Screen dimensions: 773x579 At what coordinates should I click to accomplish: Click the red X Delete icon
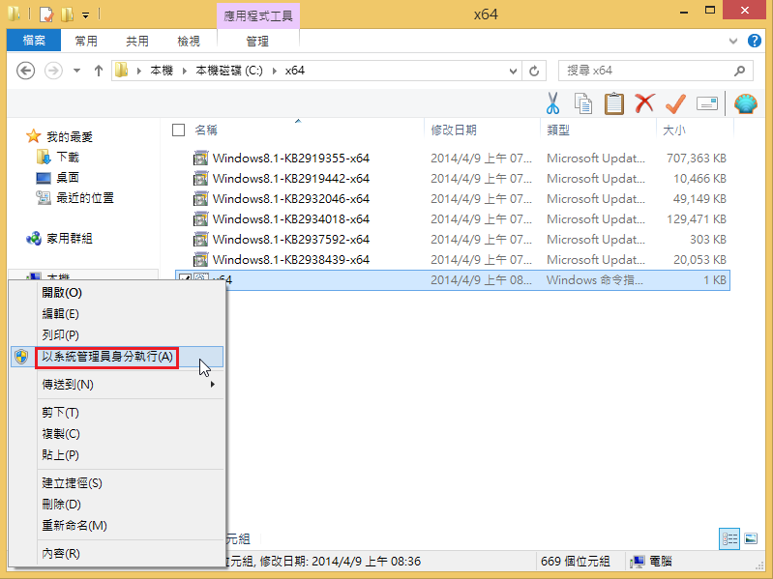click(644, 103)
